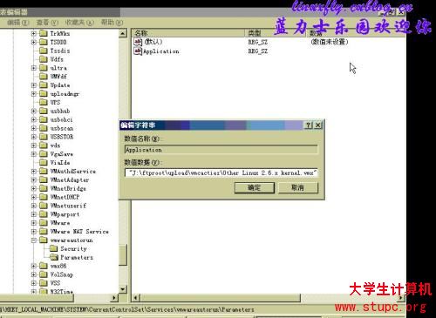Click tree pane horizontal scroll right arrow
Image resolution: width=436 pixels, height=318 pixels.
pos(114,297)
